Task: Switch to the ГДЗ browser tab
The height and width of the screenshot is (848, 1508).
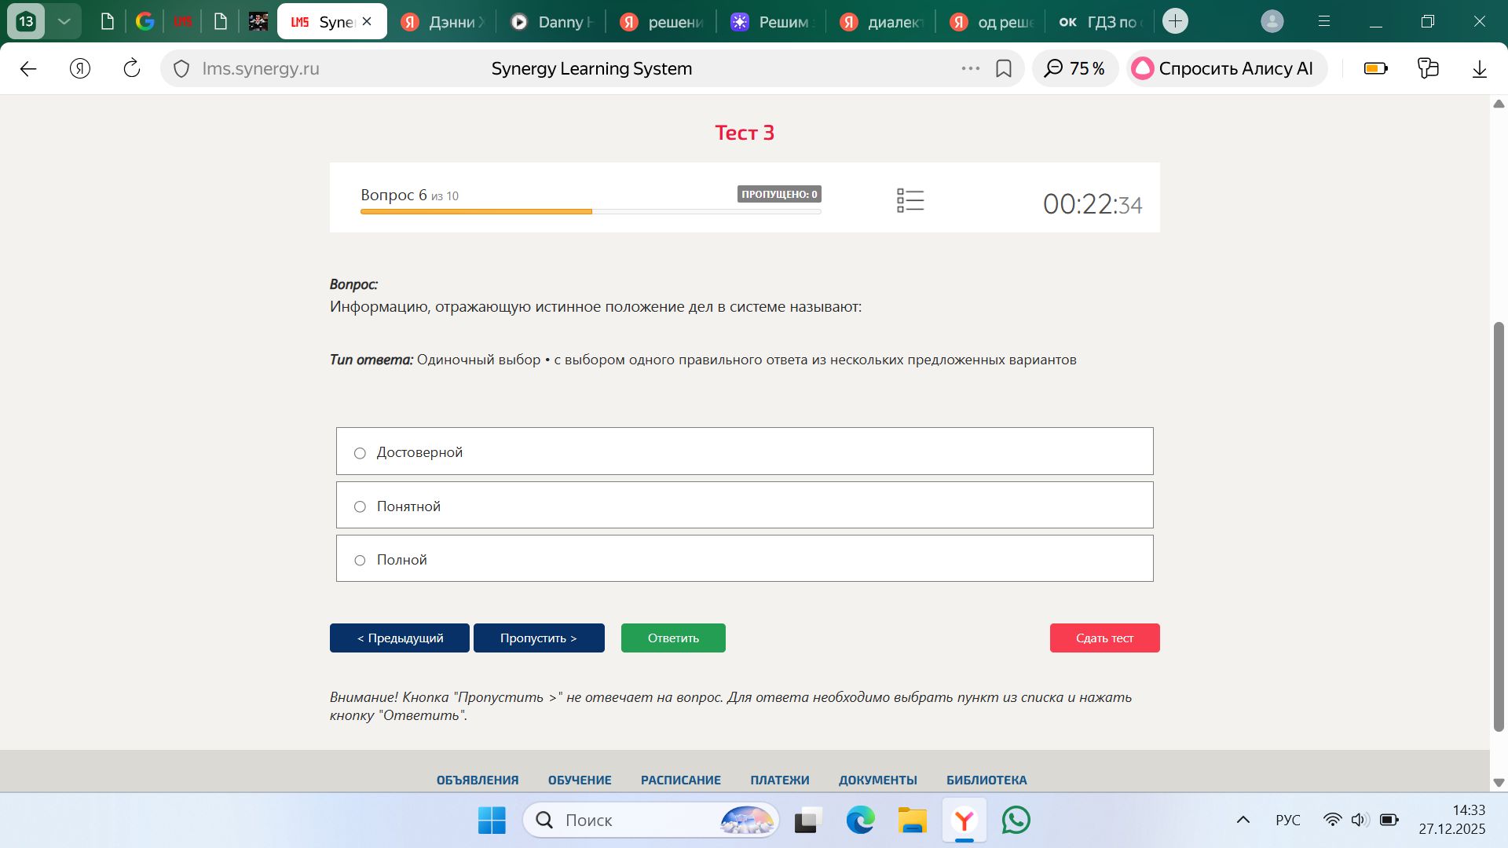Action: click(1099, 22)
